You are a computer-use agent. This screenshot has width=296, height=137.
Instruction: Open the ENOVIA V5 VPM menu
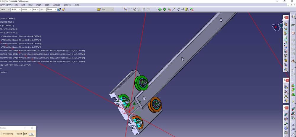pyautogui.click(x=6, y=5)
